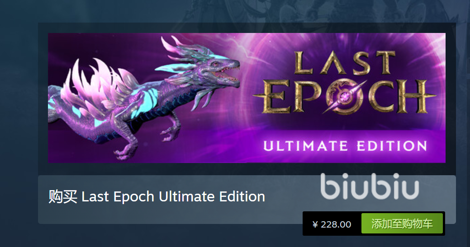Click the compass emblem in the EPOCH logo
The height and width of the screenshot is (247, 470).
point(344,97)
